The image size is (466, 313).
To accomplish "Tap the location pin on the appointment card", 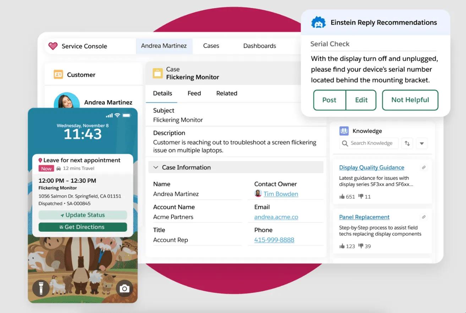I will tap(40, 161).
